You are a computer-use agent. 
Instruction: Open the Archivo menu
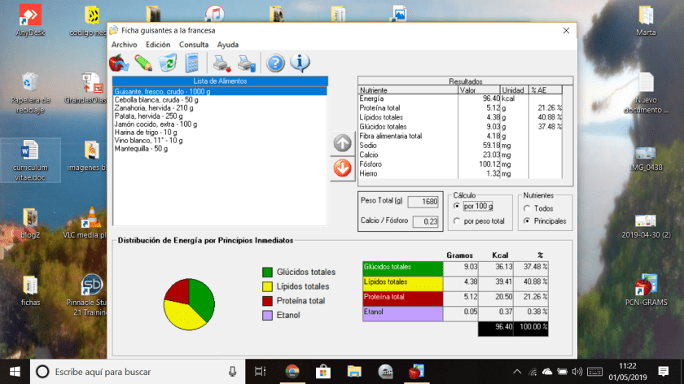pos(124,45)
